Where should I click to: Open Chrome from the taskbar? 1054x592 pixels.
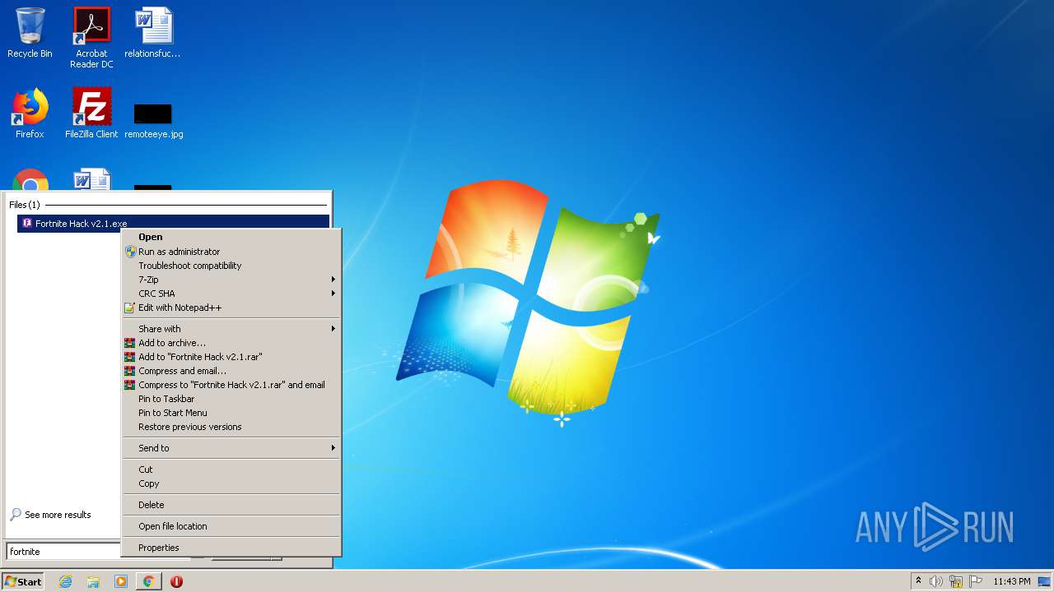[x=148, y=581]
